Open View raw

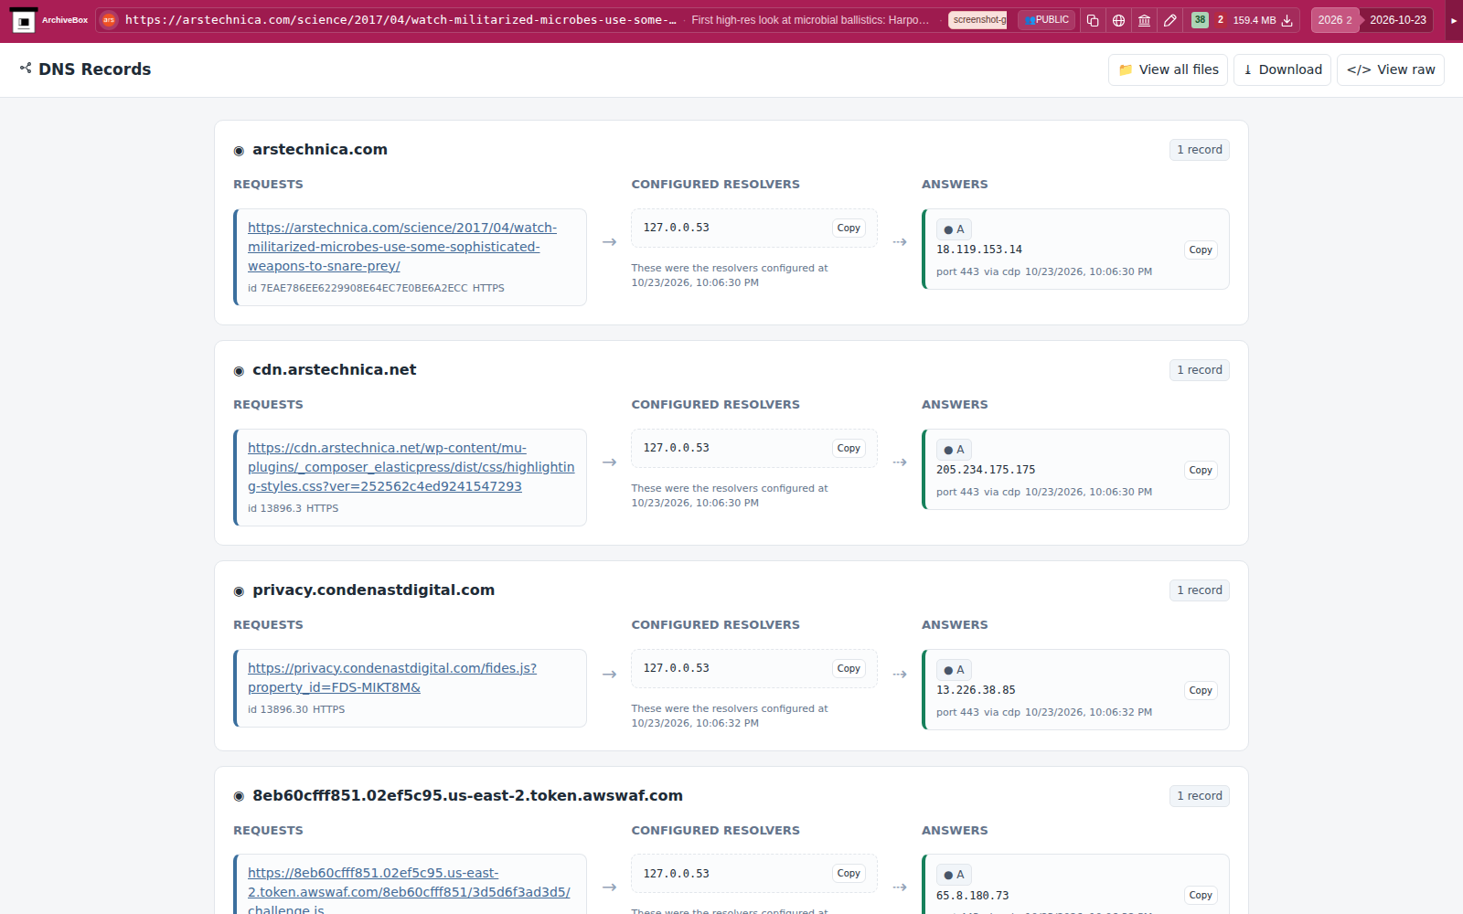1390,69
